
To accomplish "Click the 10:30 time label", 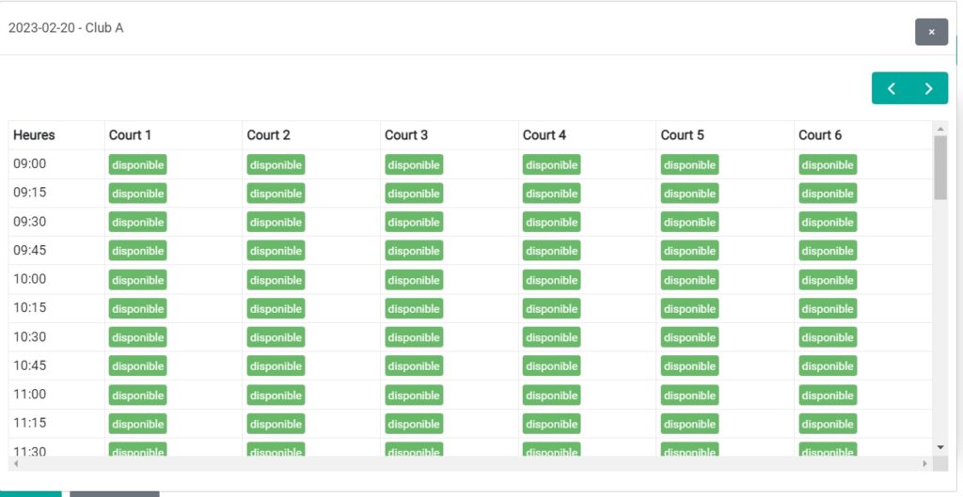I will [29, 336].
